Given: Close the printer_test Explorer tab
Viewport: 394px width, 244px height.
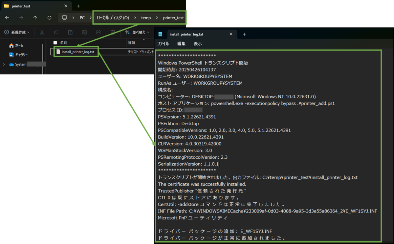Looking at the screenshot, I should coord(66,6).
